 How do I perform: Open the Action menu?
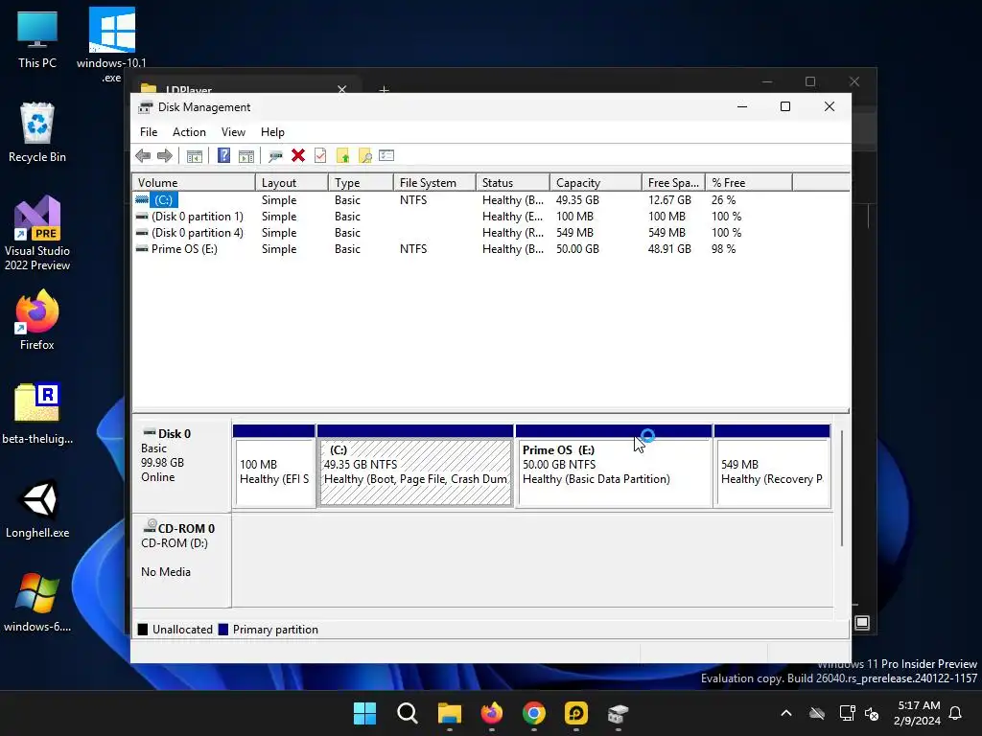[x=189, y=132]
